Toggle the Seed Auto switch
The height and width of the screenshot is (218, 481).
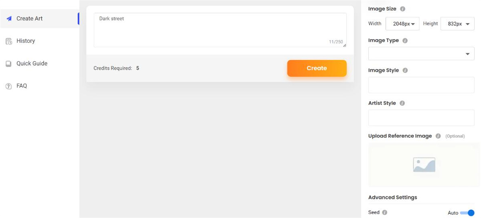(467, 213)
